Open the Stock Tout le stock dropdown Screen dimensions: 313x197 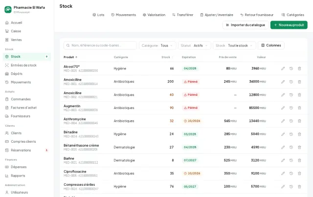click(234, 45)
